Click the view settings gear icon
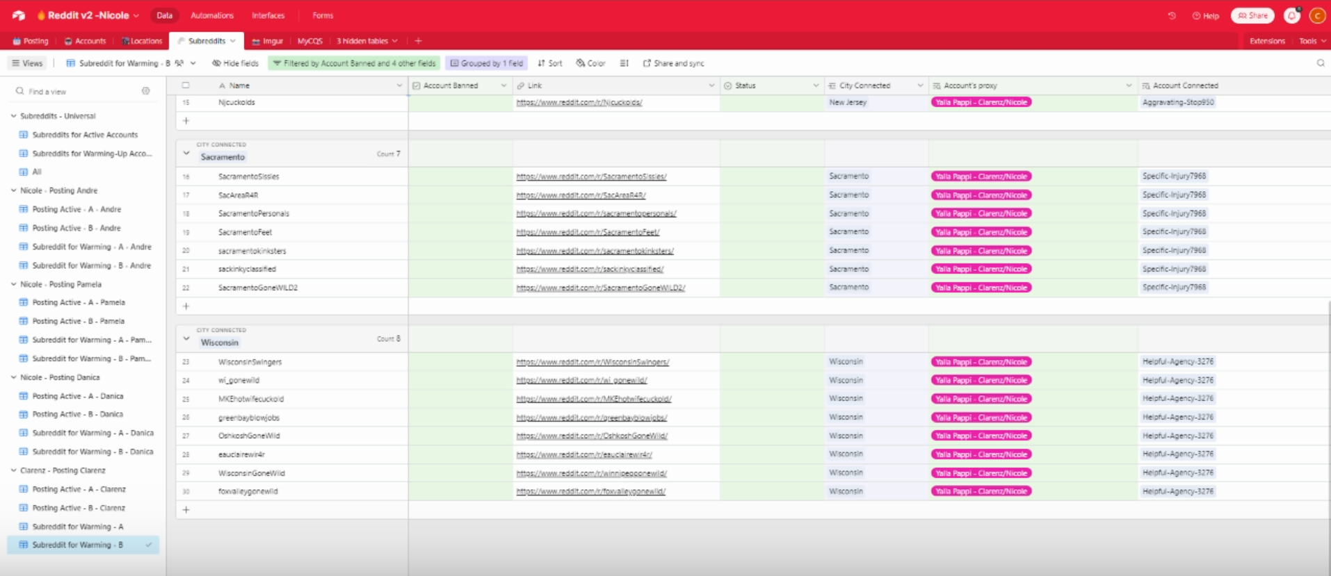1331x576 pixels. point(146,91)
